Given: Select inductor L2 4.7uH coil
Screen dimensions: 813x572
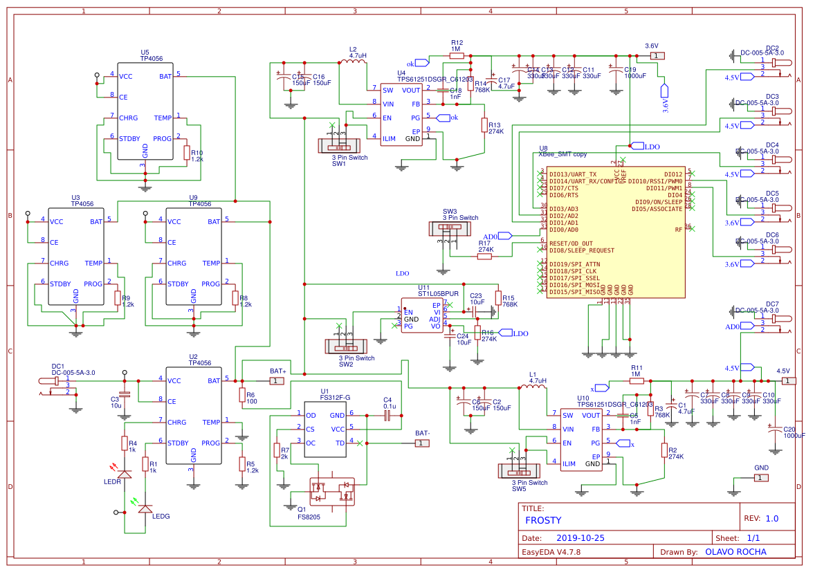Looking at the screenshot, I should tap(353, 62).
